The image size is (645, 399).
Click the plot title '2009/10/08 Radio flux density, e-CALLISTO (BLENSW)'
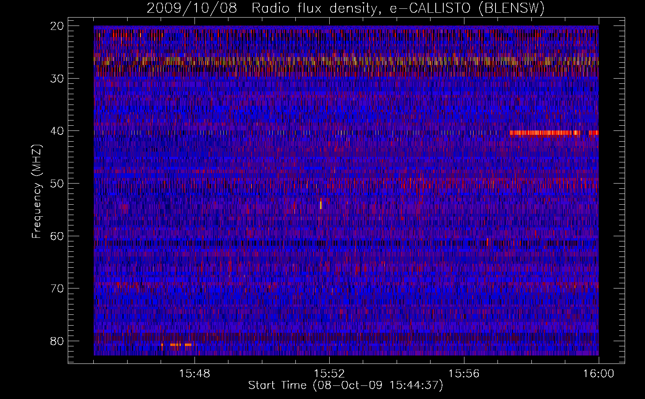click(346, 8)
